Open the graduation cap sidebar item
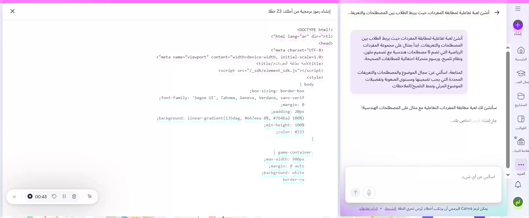529x218 pixels. pos(521,76)
